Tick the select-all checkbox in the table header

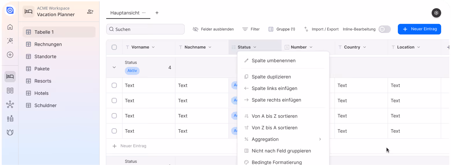(x=114, y=47)
